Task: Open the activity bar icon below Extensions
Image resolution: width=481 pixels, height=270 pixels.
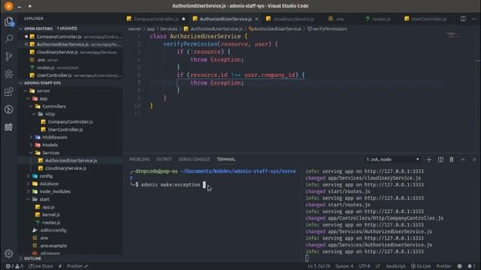Action: 9,109
